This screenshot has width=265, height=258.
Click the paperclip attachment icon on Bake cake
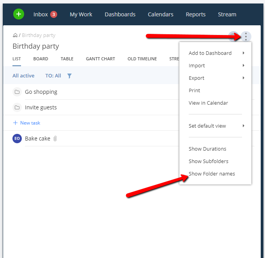tap(55, 139)
